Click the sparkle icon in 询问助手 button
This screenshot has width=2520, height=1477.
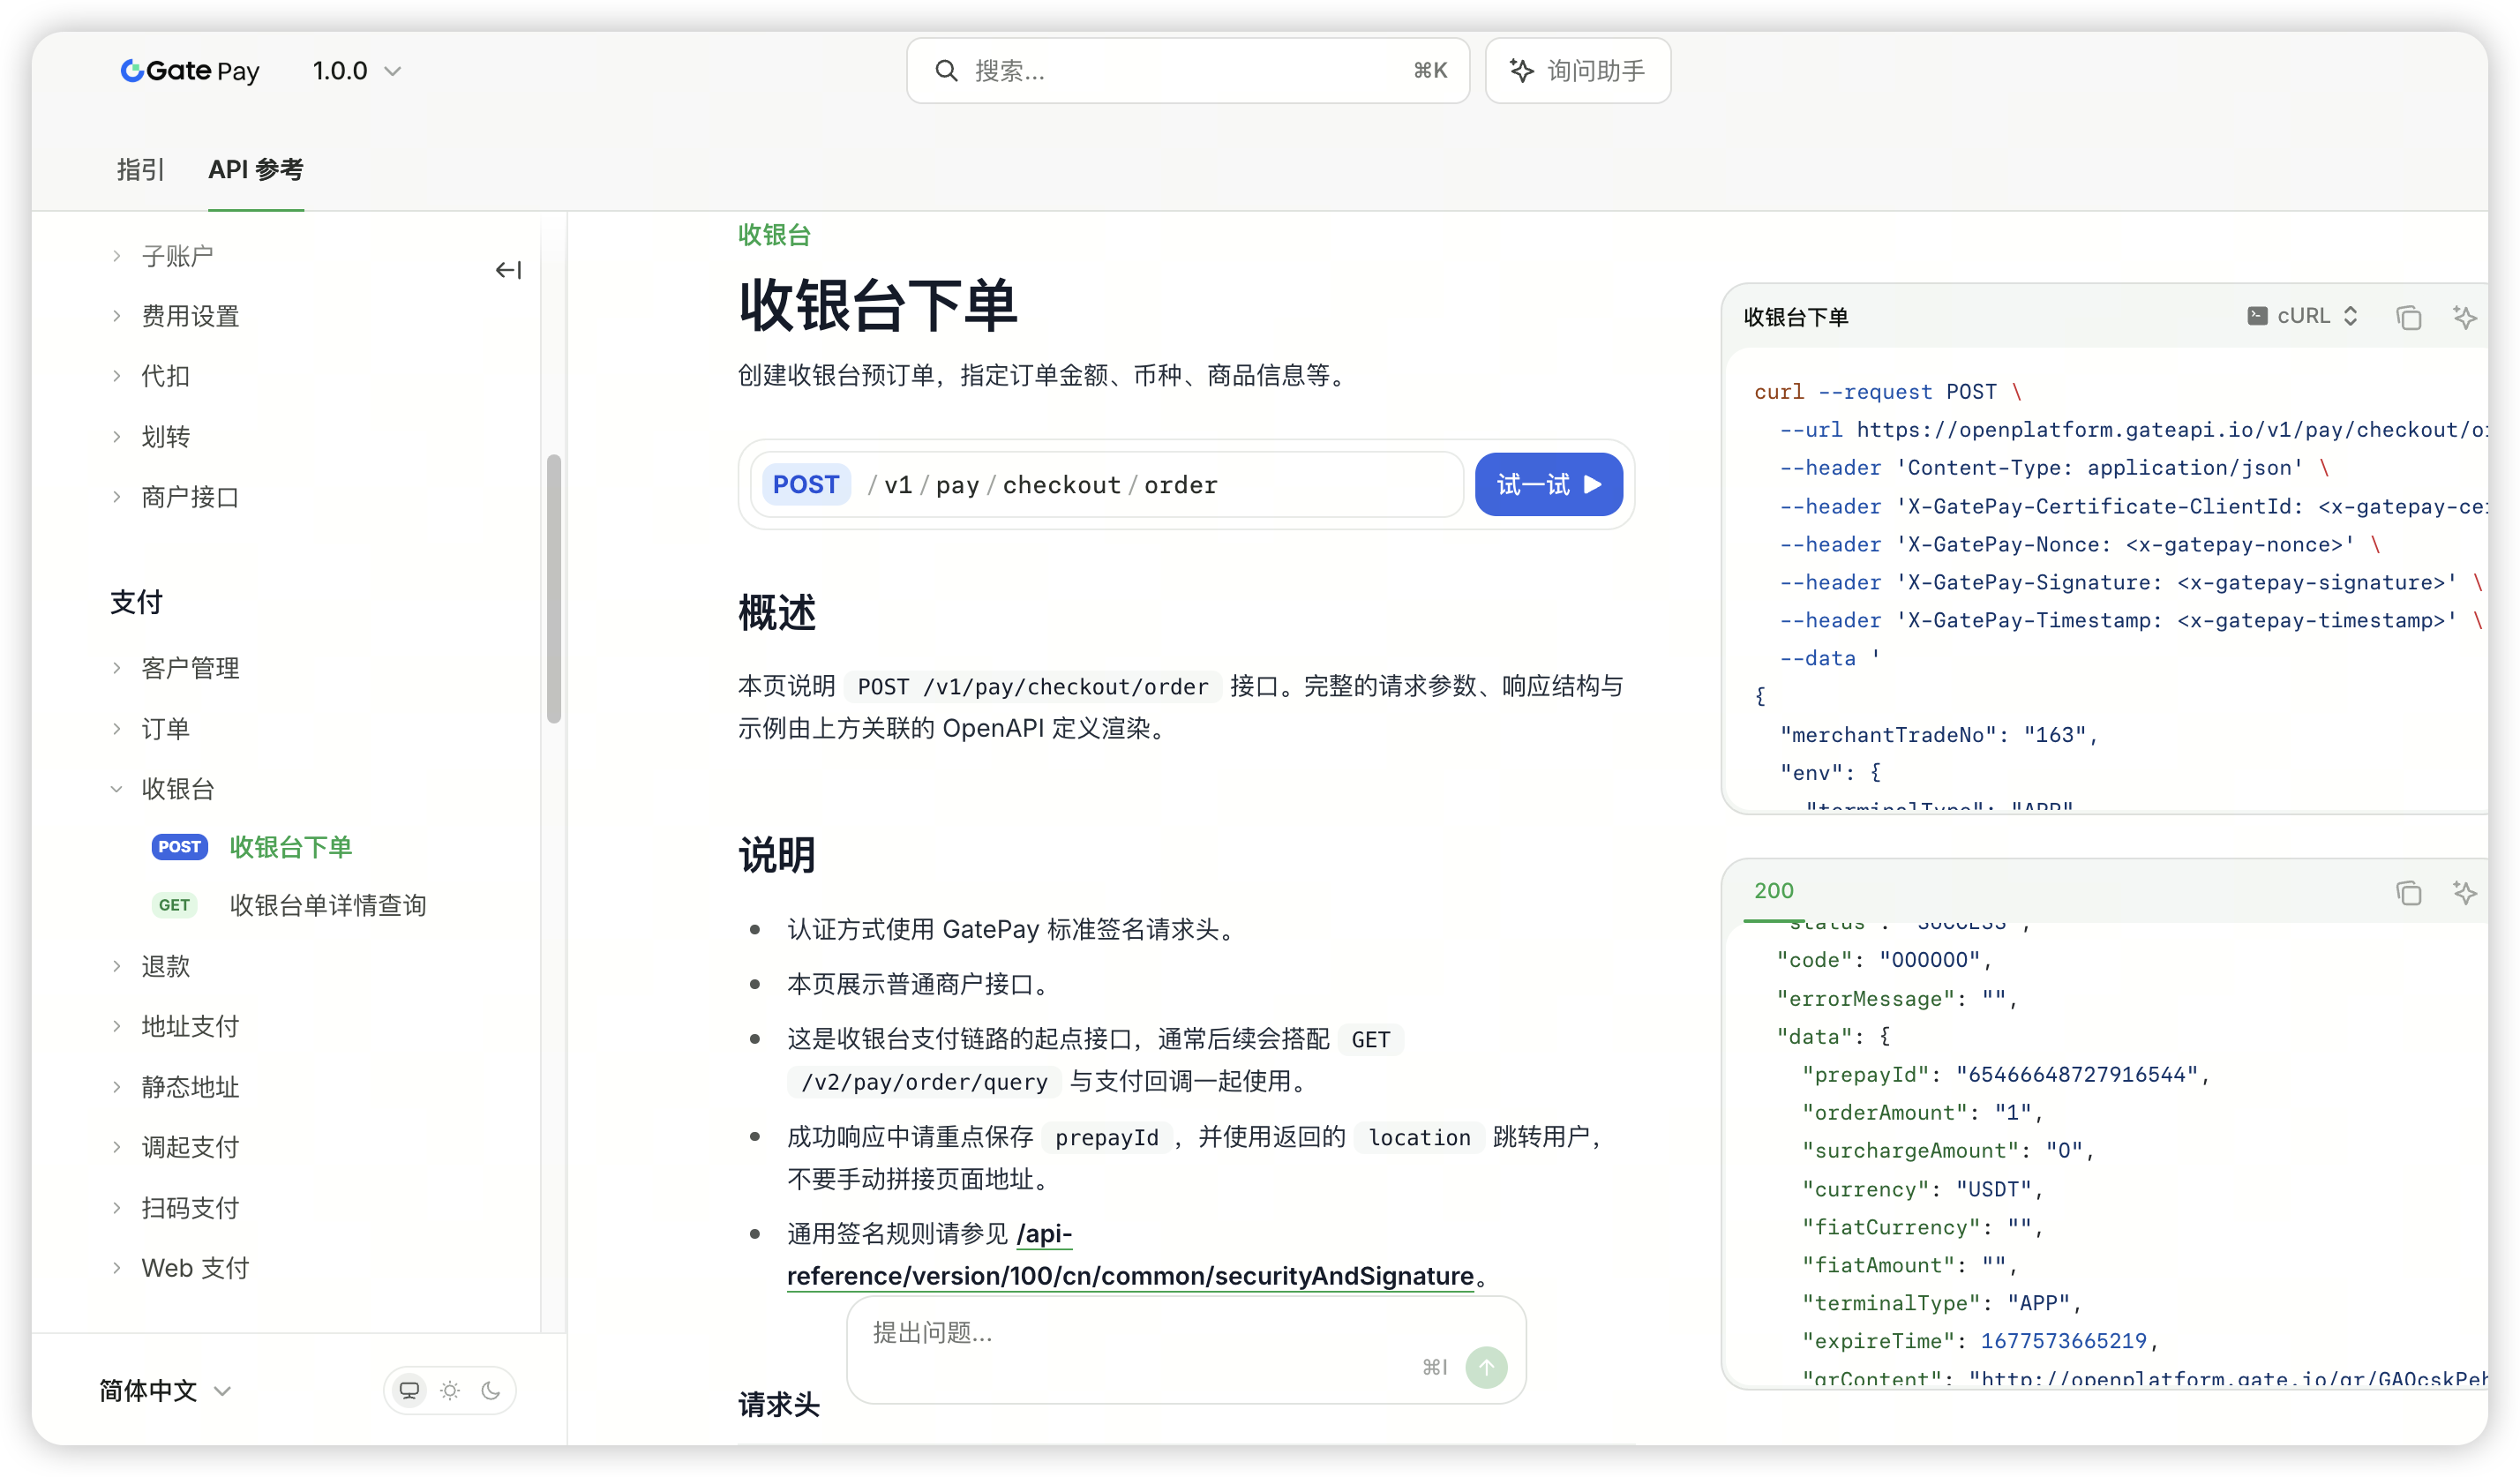tap(1521, 71)
